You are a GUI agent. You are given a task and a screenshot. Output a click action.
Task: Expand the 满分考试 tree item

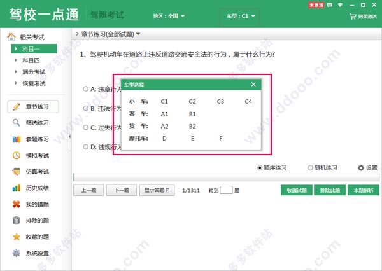pyautogui.click(x=16, y=72)
